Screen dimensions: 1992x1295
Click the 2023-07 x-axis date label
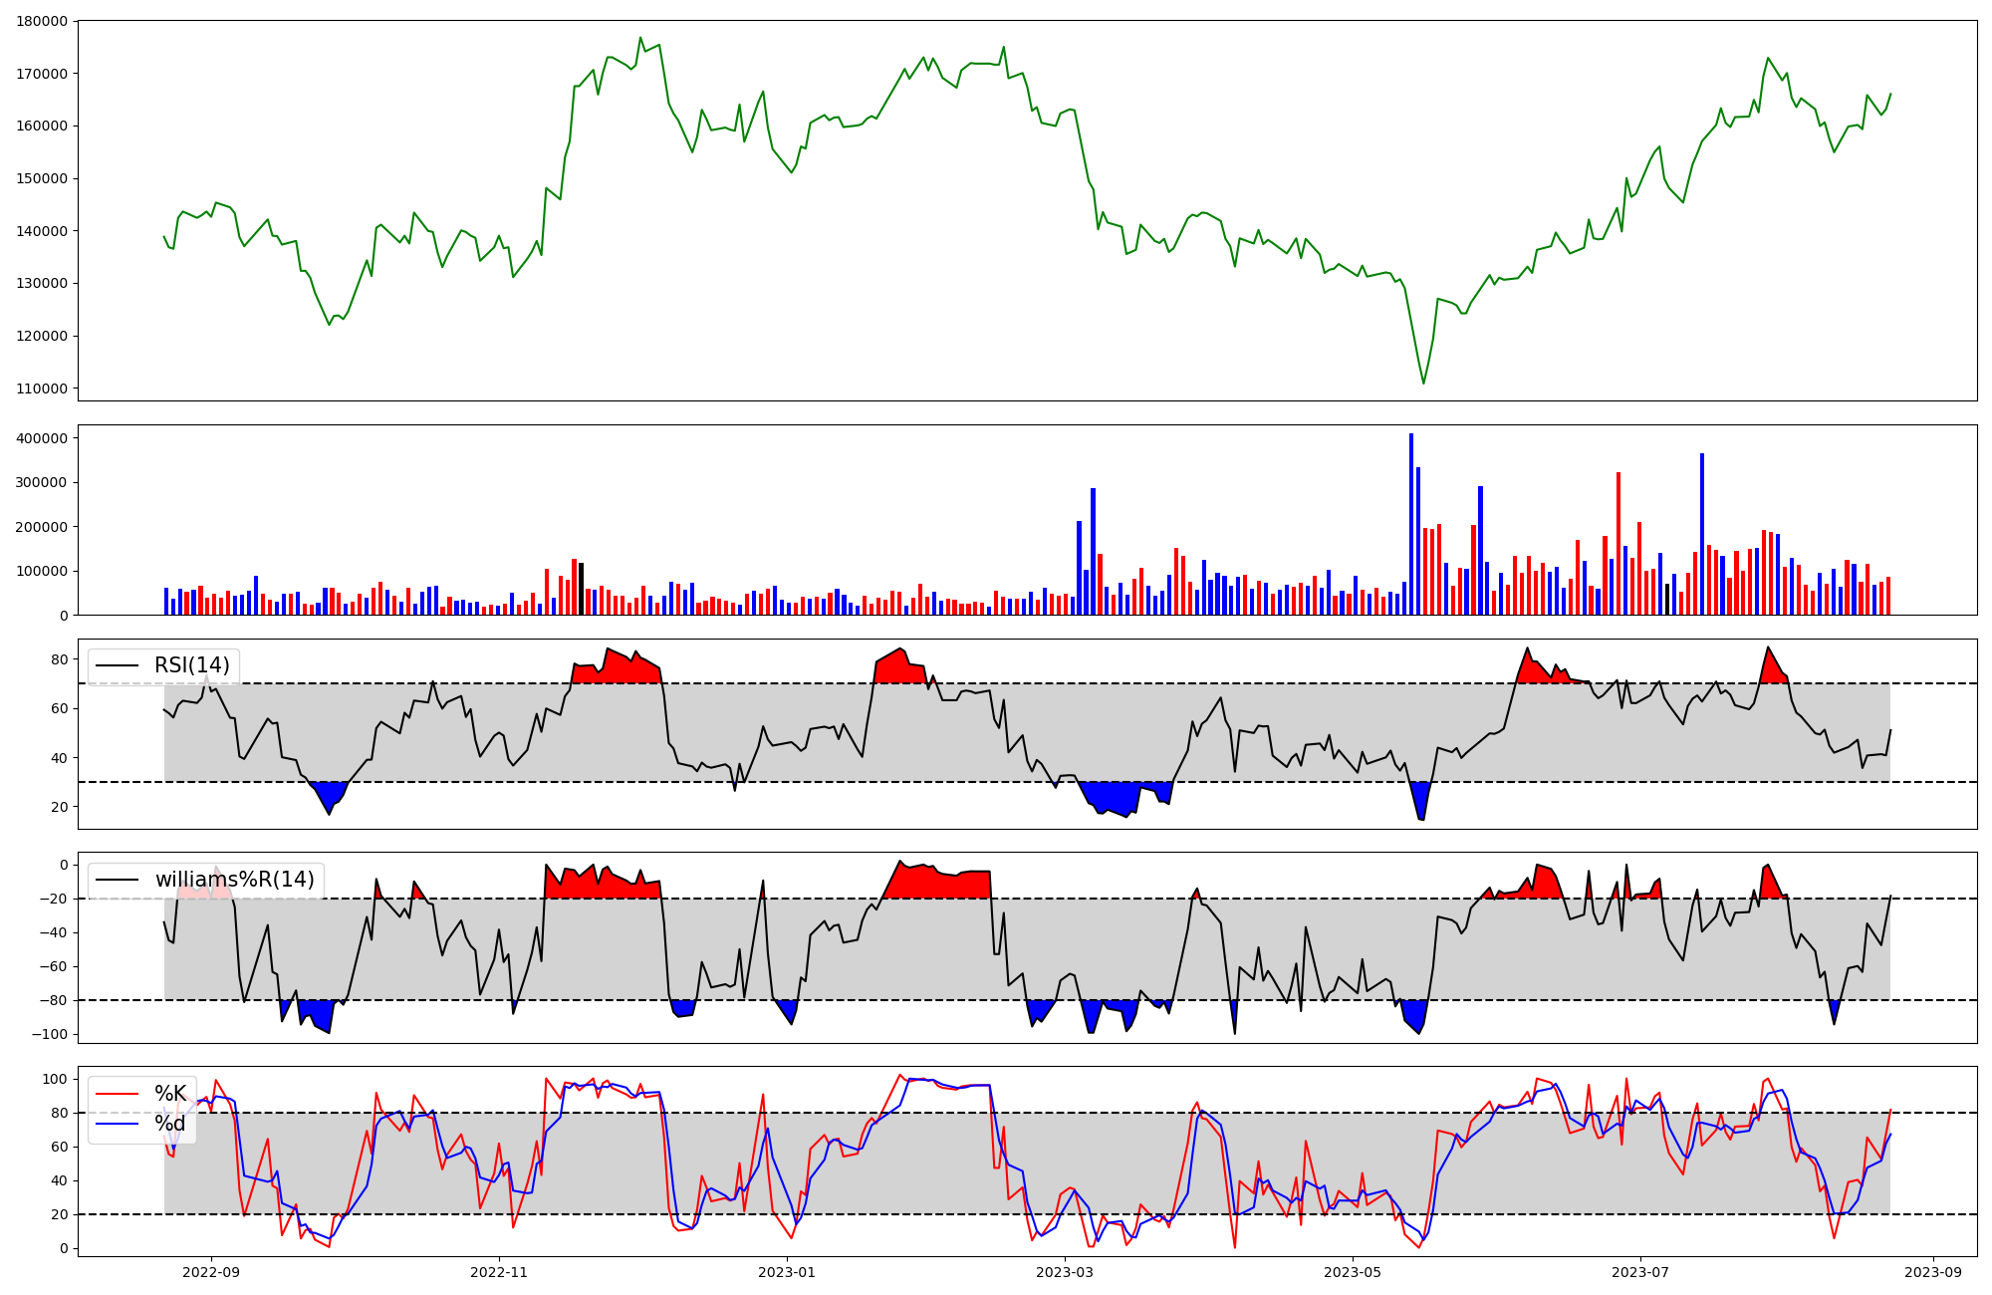point(1640,1272)
